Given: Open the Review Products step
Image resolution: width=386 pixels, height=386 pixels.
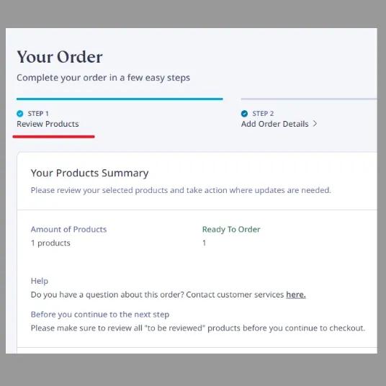Looking at the screenshot, I should [48, 124].
